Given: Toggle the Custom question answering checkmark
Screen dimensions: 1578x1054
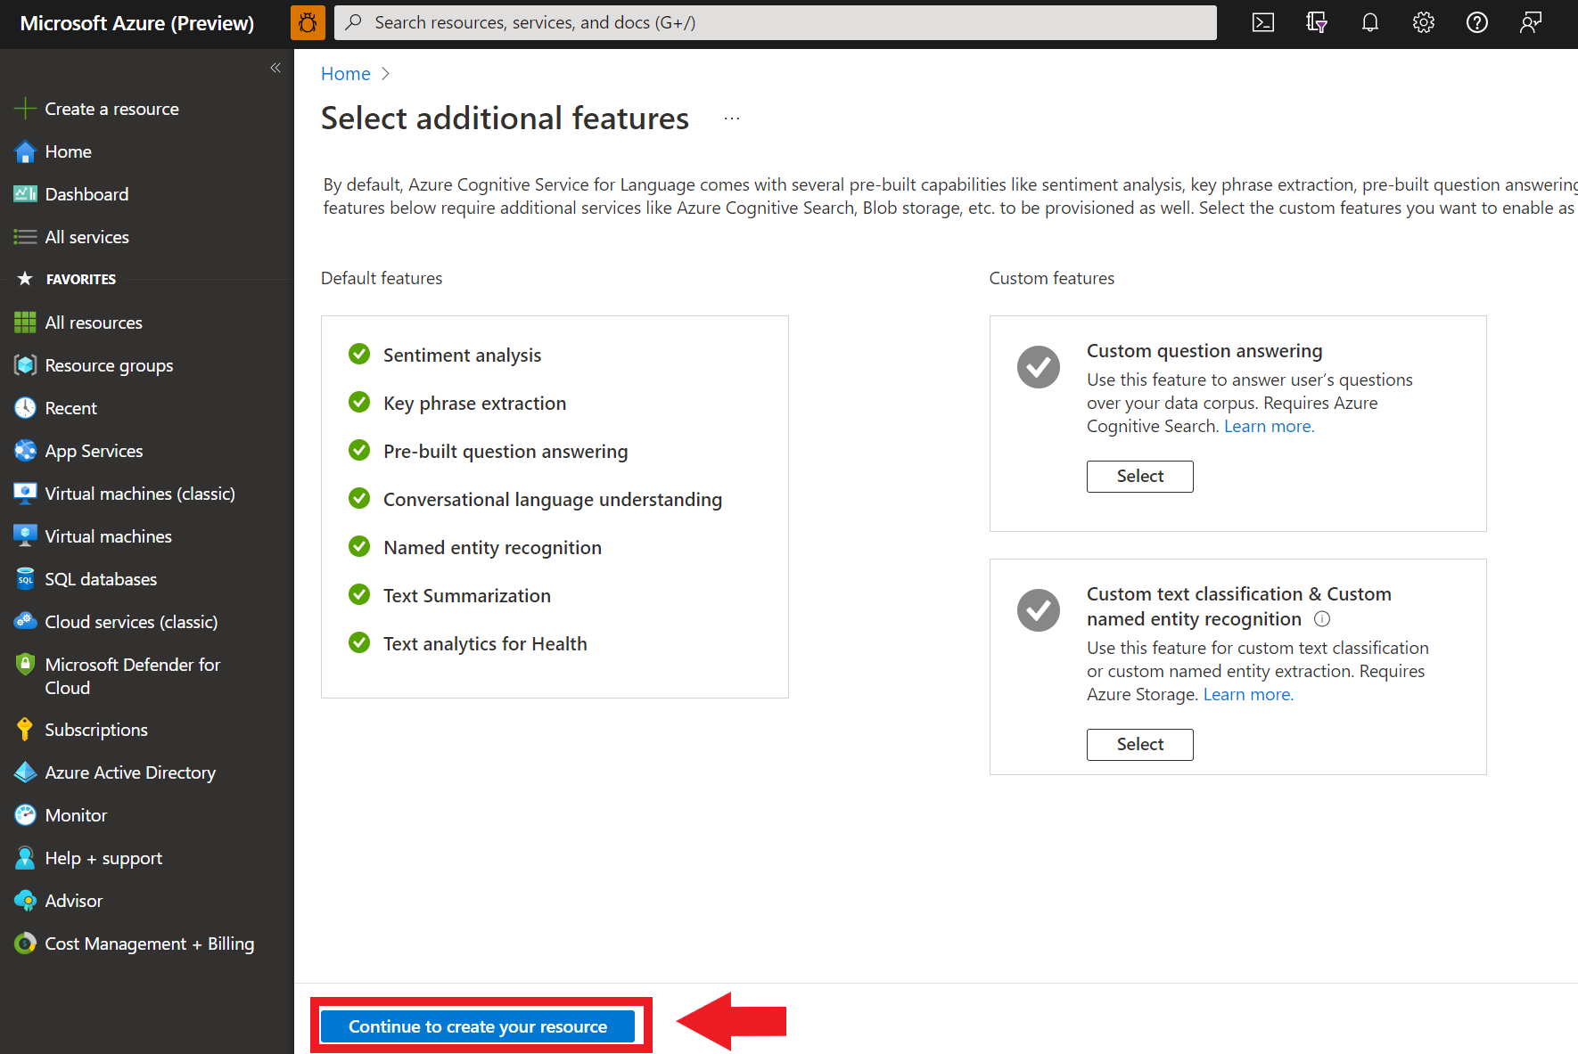Looking at the screenshot, I should point(1039,367).
